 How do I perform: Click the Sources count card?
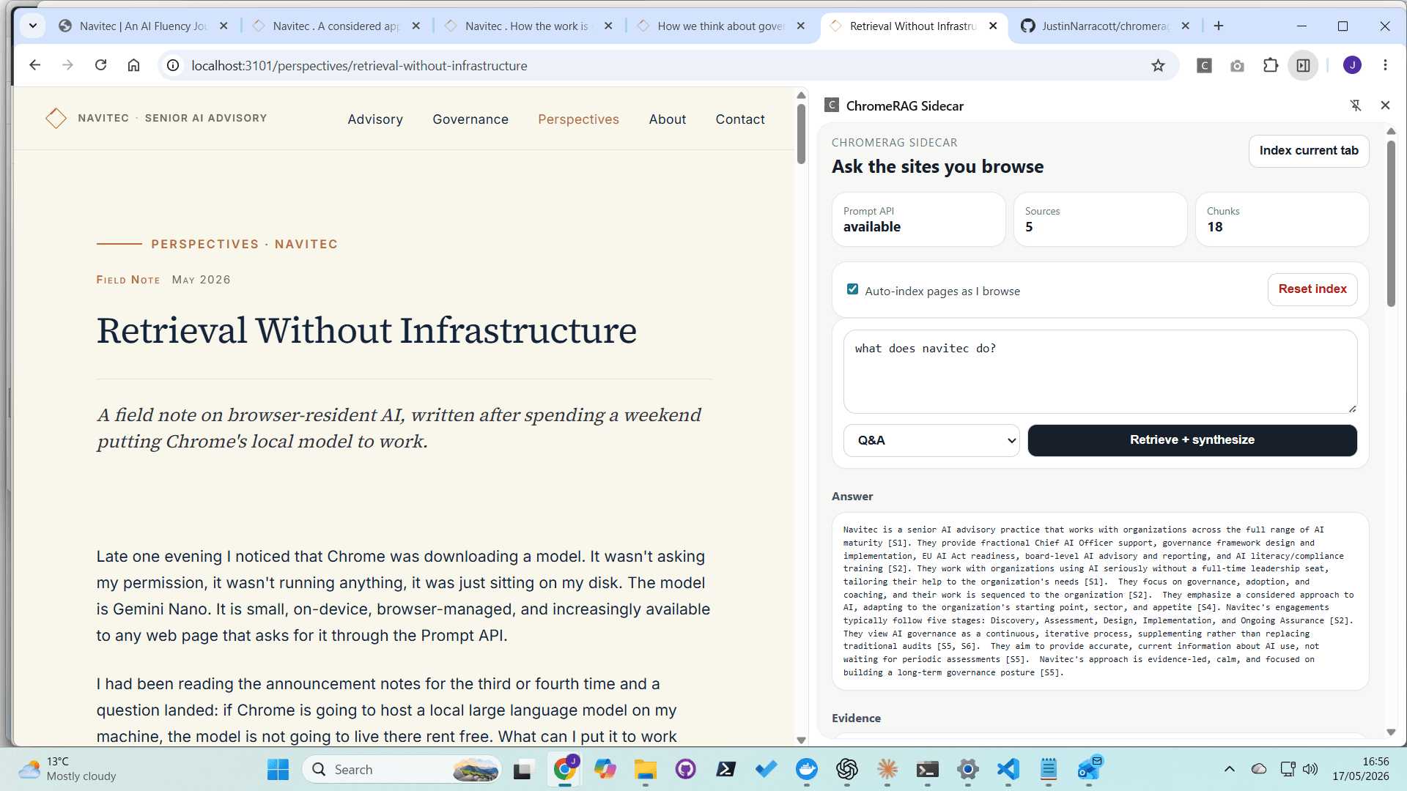pos(1100,220)
